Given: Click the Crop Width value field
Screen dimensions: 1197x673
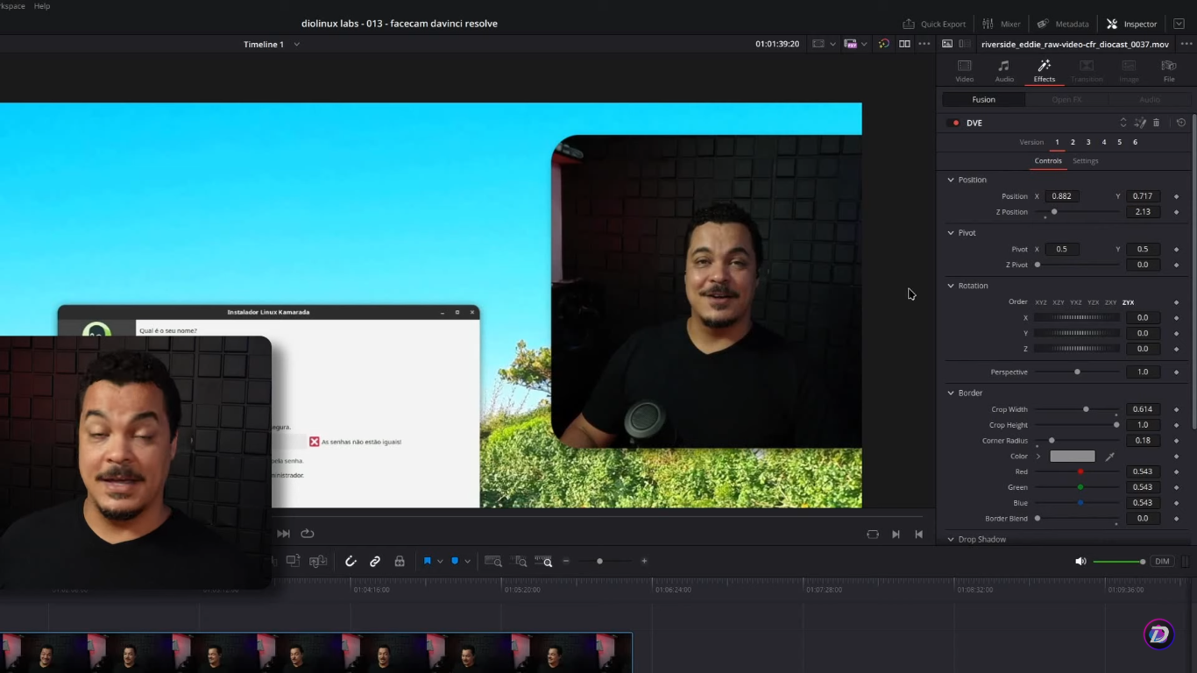Looking at the screenshot, I should pyautogui.click(x=1143, y=409).
